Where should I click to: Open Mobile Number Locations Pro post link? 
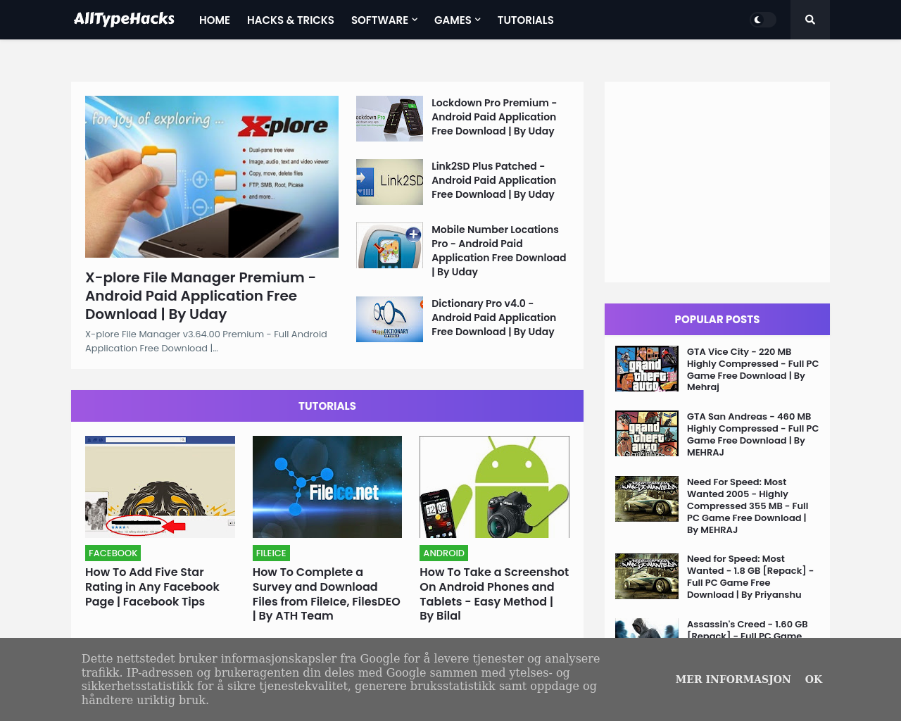click(x=499, y=251)
